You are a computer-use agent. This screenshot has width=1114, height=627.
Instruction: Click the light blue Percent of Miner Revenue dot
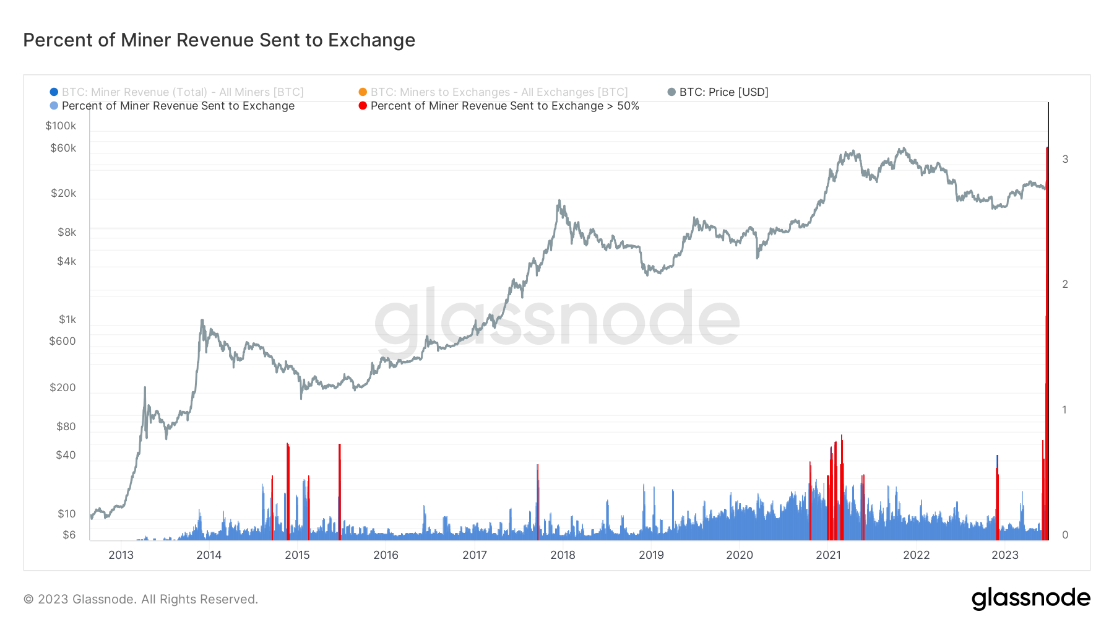[54, 106]
